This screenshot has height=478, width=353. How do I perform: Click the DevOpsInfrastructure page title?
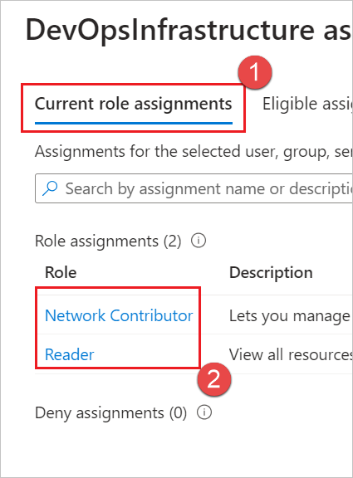pyautogui.click(x=188, y=30)
